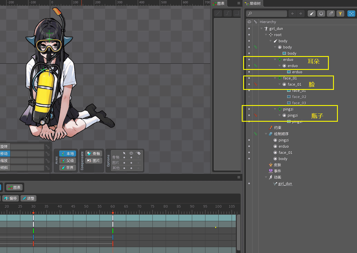Click the back arrow next to the tree search

(x=293, y=14)
